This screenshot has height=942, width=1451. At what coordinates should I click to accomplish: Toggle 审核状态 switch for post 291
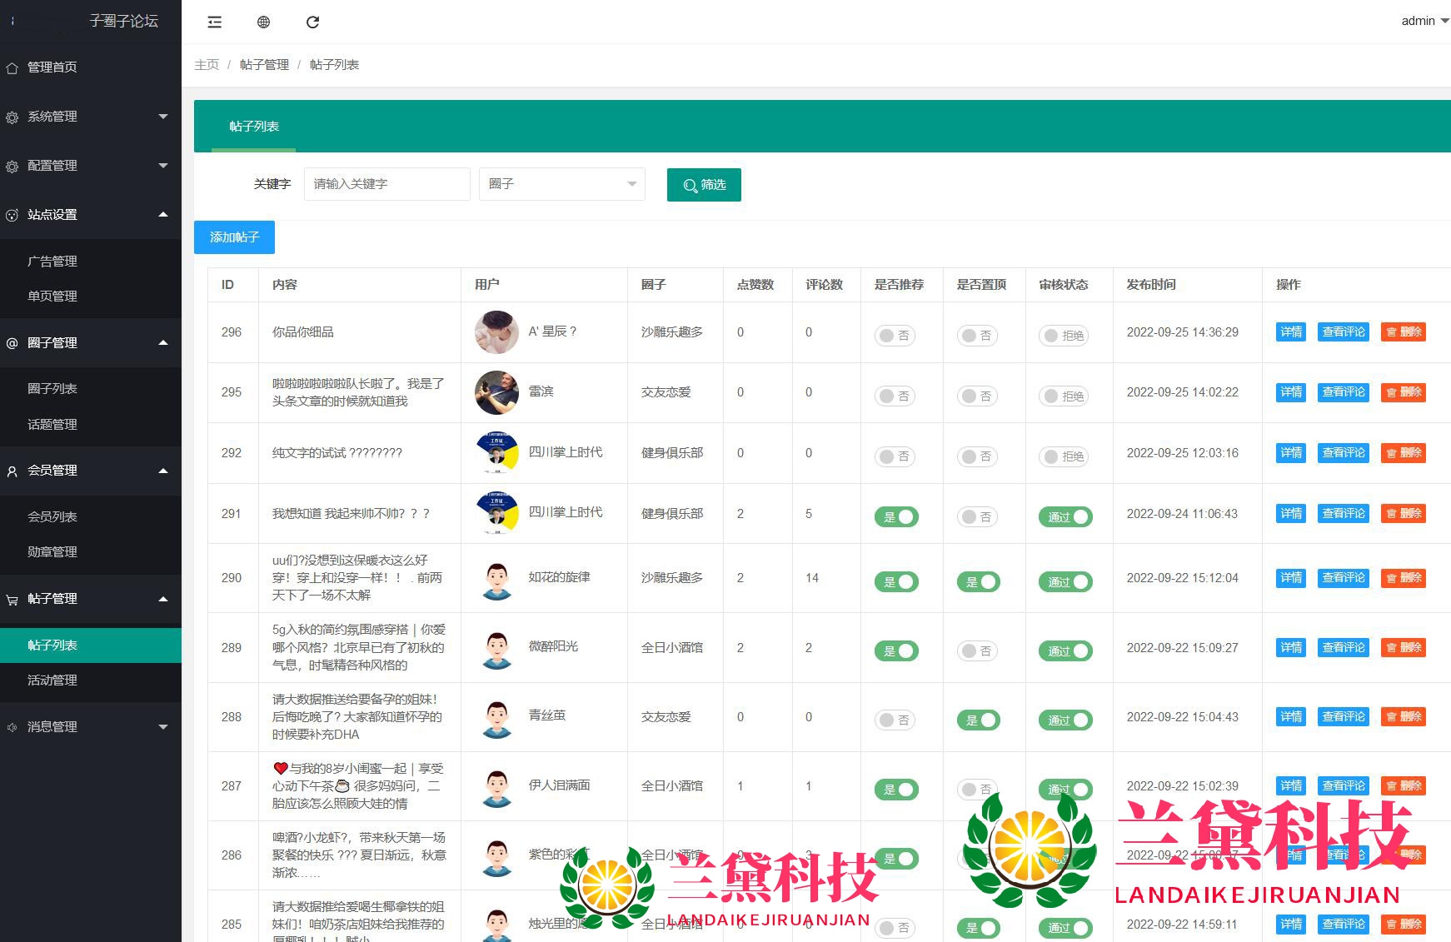point(1065,517)
